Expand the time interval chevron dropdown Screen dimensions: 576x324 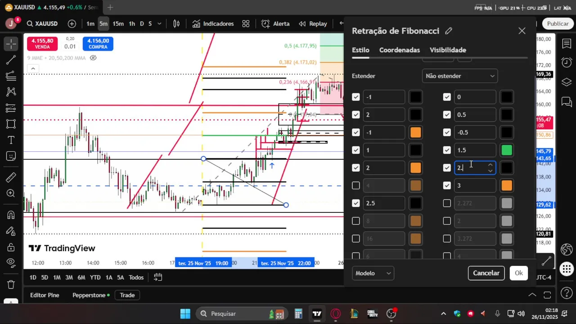(159, 23)
